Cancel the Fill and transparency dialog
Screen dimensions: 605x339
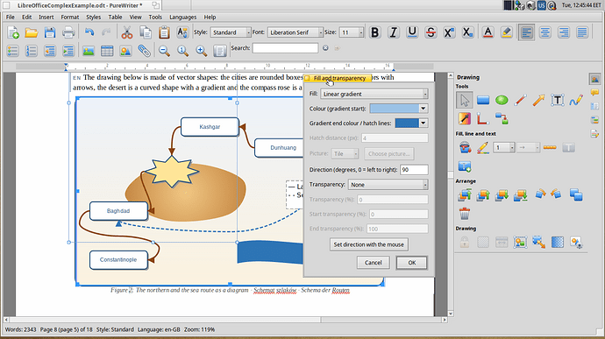(374, 263)
